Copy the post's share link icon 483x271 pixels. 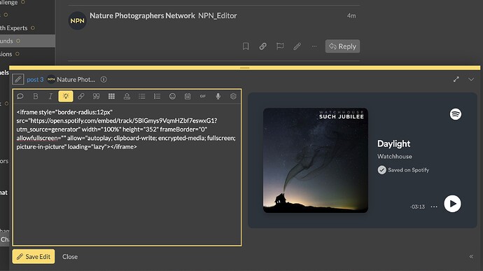coord(262,46)
